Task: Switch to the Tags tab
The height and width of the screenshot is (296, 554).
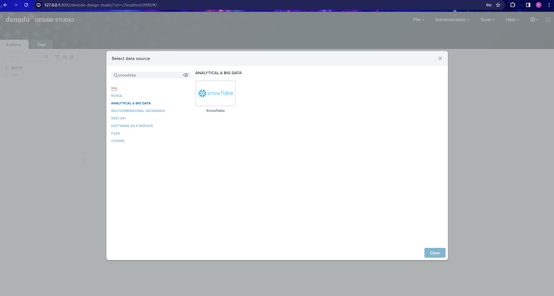Action: pos(41,45)
